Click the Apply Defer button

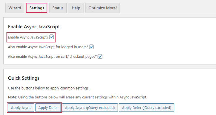(x=48, y=108)
